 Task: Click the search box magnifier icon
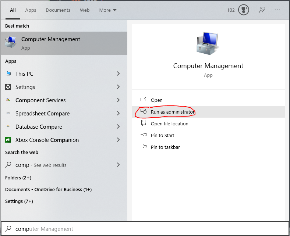pos(8,229)
